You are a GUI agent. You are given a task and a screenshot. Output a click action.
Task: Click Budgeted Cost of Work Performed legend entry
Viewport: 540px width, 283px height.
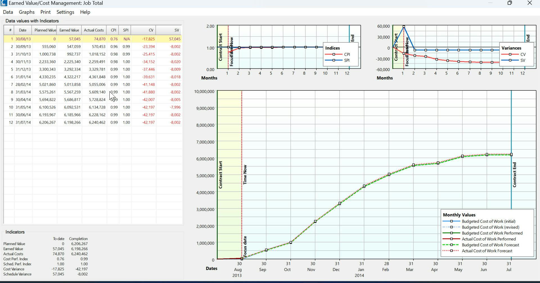pos(483,233)
